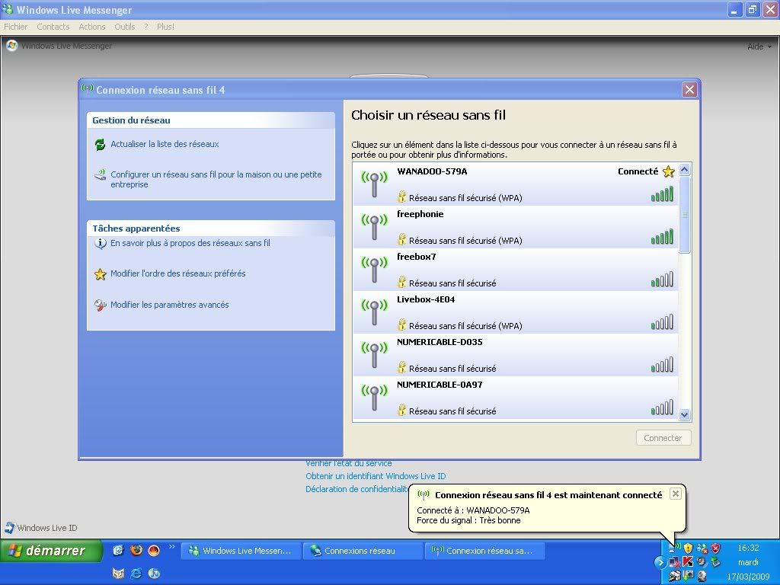
Task: Click the wireless network setup wizard icon
Action: tap(100, 175)
